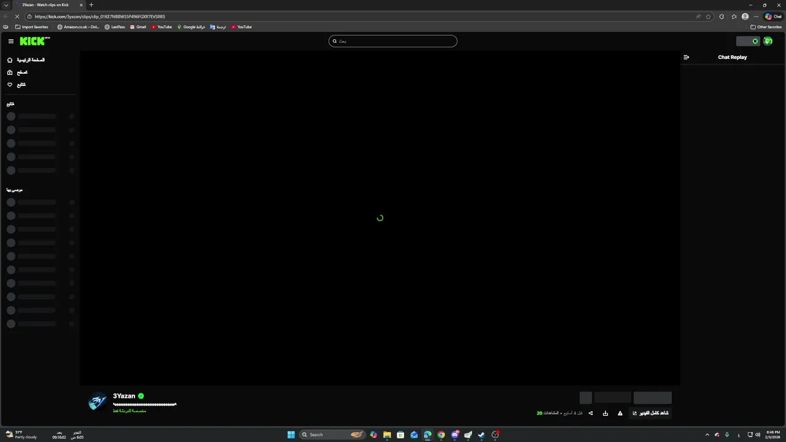Open Microsoft Store from taskbar

(x=400, y=435)
